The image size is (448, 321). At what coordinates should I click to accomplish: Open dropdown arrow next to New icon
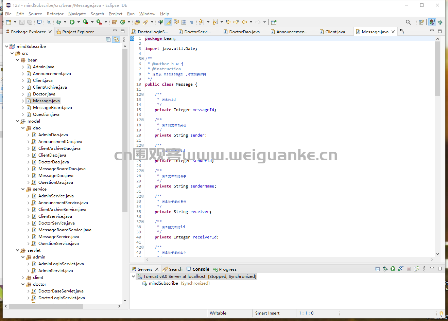click(x=15, y=22)
